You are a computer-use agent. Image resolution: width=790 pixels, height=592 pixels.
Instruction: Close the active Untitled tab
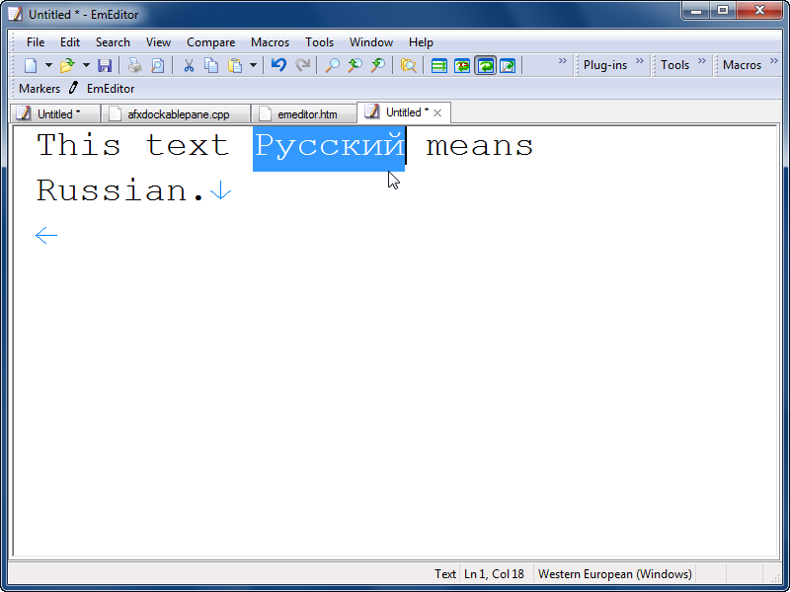point(437,113)
